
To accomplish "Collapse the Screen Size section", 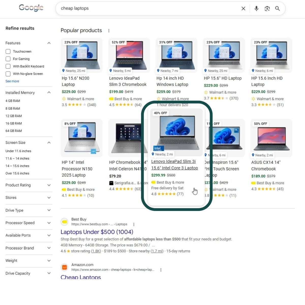I will click(x=49, y=143).
